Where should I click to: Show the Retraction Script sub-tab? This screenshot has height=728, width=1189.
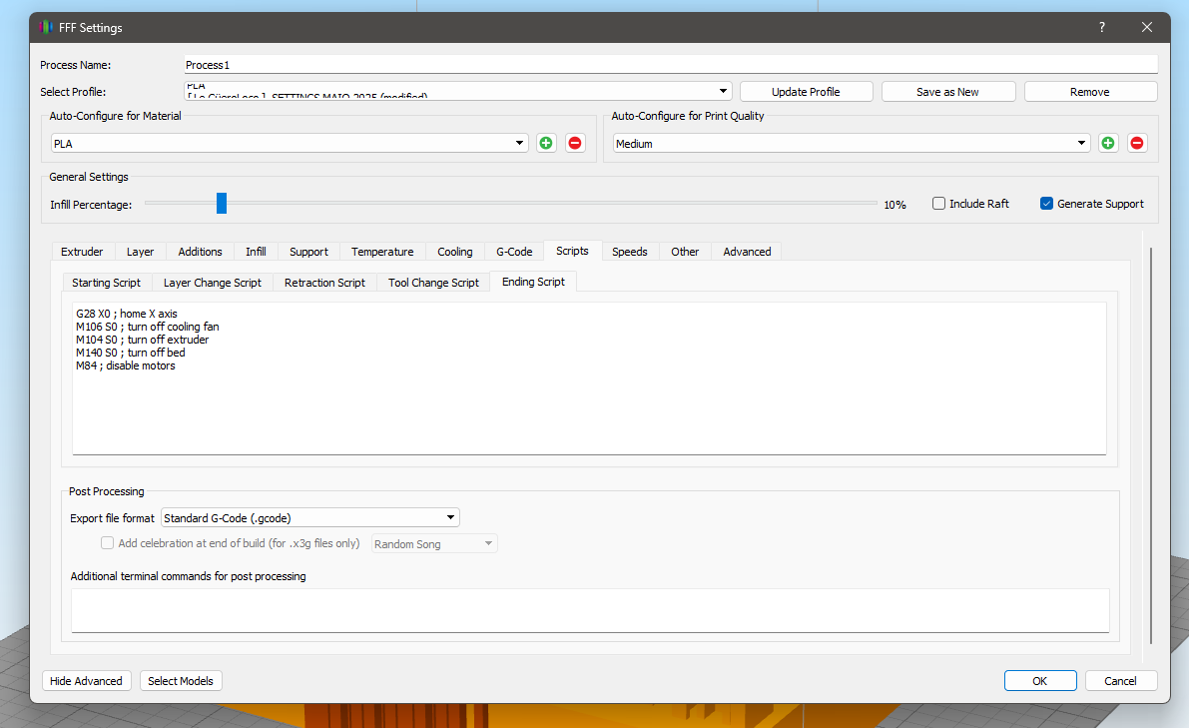click(324, 282)
